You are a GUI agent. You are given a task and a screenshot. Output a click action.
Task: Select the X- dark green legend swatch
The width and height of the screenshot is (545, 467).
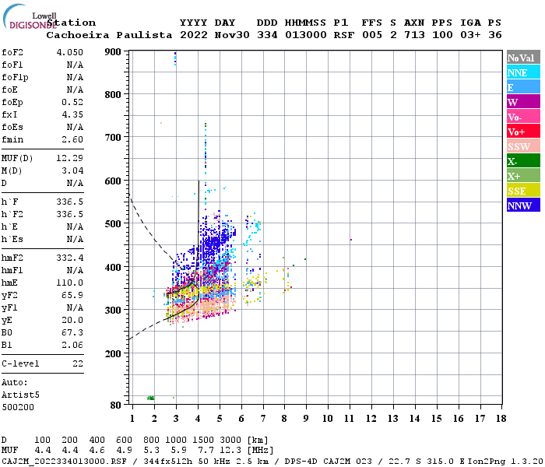[x=523, y=161]
